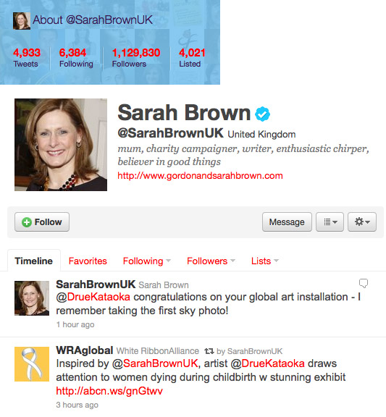Click the retweet icon by SarahBrownUK
The height and width of the screenshot is (417, 386).
tap(209, 351)
